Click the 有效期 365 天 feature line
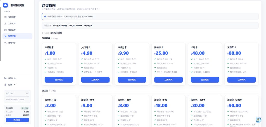This screenshot has width=266, height=127. point(235,68)
